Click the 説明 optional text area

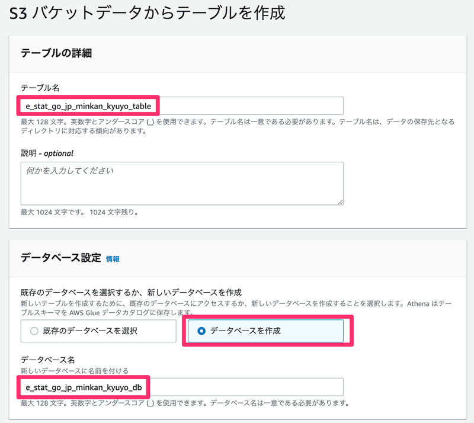(x=182, y=184)
